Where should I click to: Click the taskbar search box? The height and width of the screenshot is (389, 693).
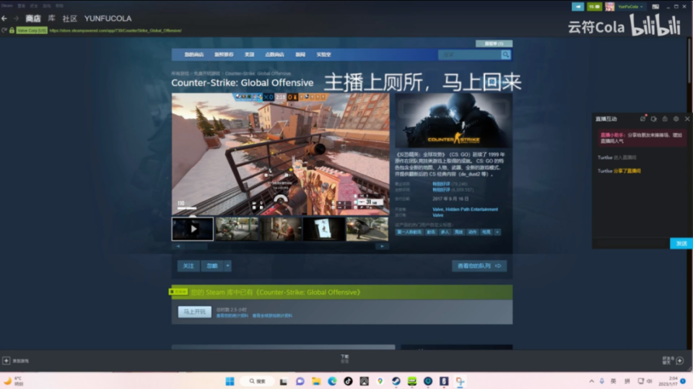tap(257, 381)
